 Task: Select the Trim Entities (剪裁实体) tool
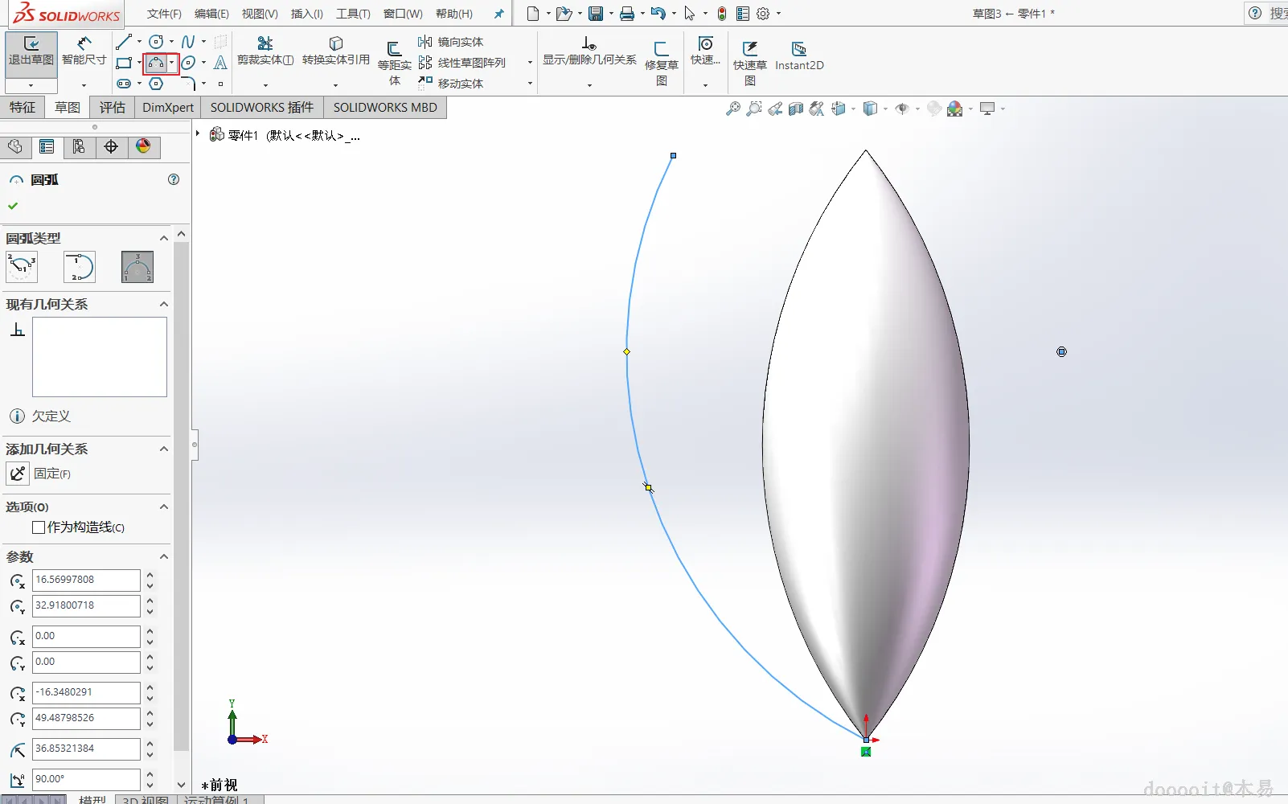265,43
